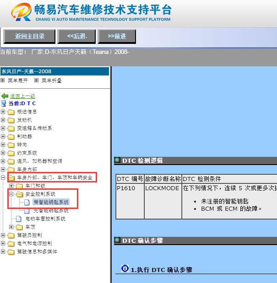Expand the 发动机 tree node
This screenshot has width=277, height=283.
tap(3, 120)
